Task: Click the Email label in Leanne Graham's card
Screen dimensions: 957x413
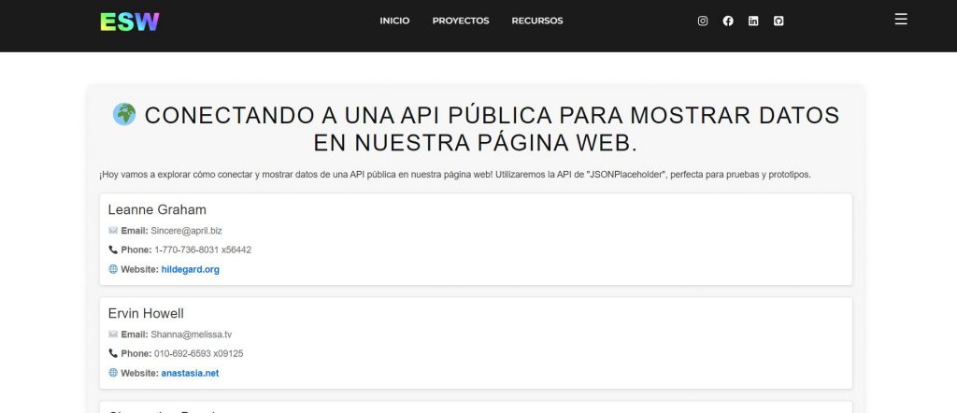Action: (x=135, y=231)
